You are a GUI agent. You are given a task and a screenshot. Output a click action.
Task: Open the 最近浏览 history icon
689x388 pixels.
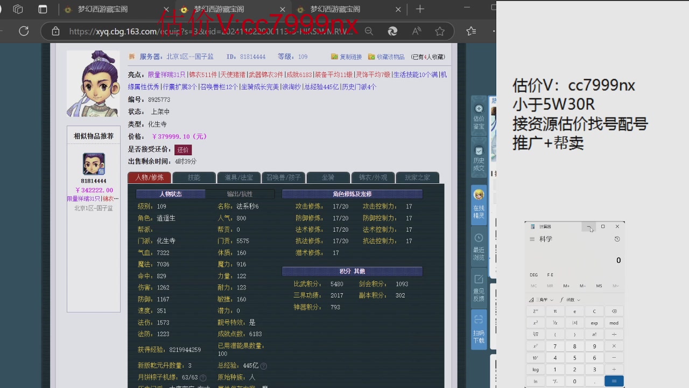[x=479, y=247]
